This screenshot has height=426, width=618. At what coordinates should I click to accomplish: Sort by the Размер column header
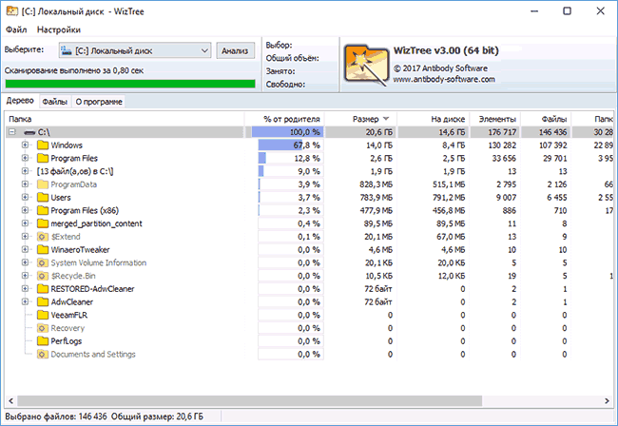click(365, 118)
